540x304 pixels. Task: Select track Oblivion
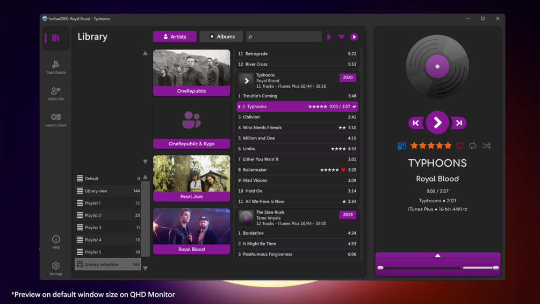(x=297, y=117)
